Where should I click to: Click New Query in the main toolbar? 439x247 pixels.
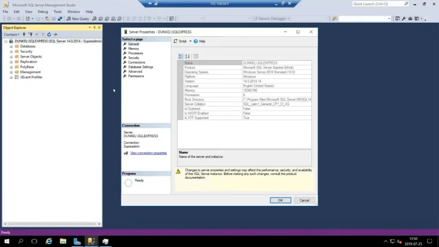point(78,19)
